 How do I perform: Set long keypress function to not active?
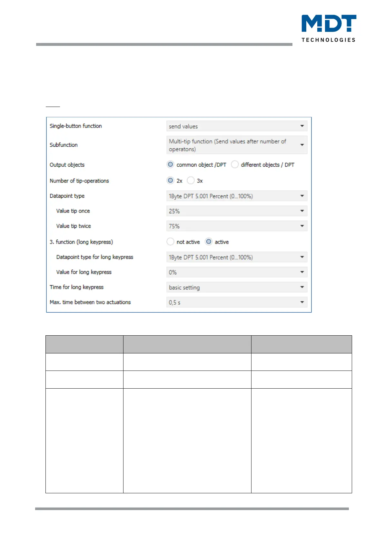(171, 242)
